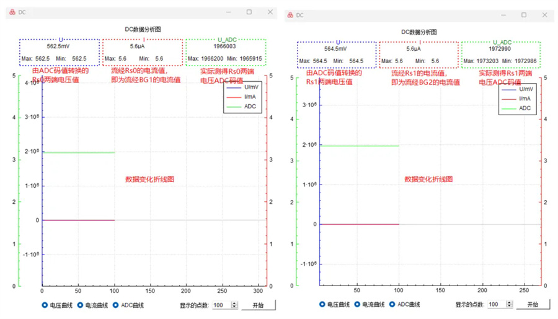558x319 pixels.
Task: Toggle ADC曲线 radio in left window
Action: pos(116,305)
